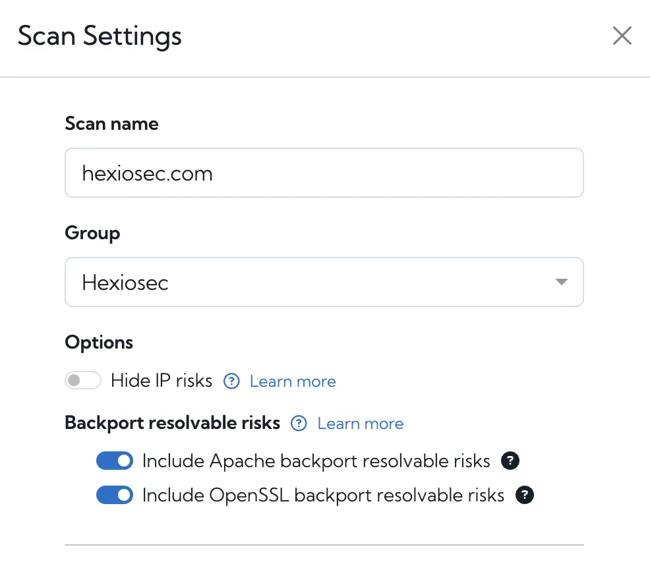The height and width of the screenshot is (568, 650).
Task: Turn off Include OpenSSL backport resolvable risks
Action: coord(115,495)
